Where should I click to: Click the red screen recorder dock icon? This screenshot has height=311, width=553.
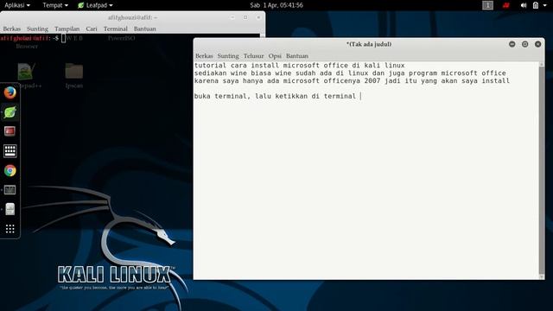[x=10, y=131]
